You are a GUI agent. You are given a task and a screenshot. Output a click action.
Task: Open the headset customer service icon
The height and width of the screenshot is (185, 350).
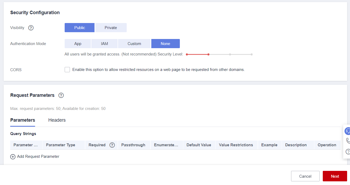[347, 131]
